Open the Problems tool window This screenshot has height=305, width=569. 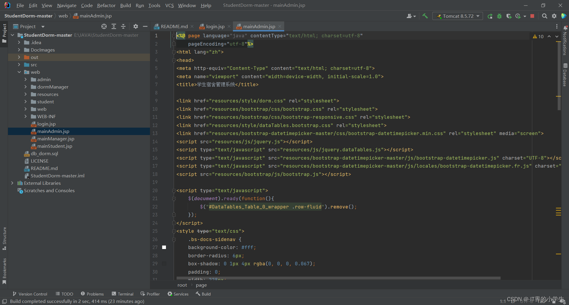point(92,294)
